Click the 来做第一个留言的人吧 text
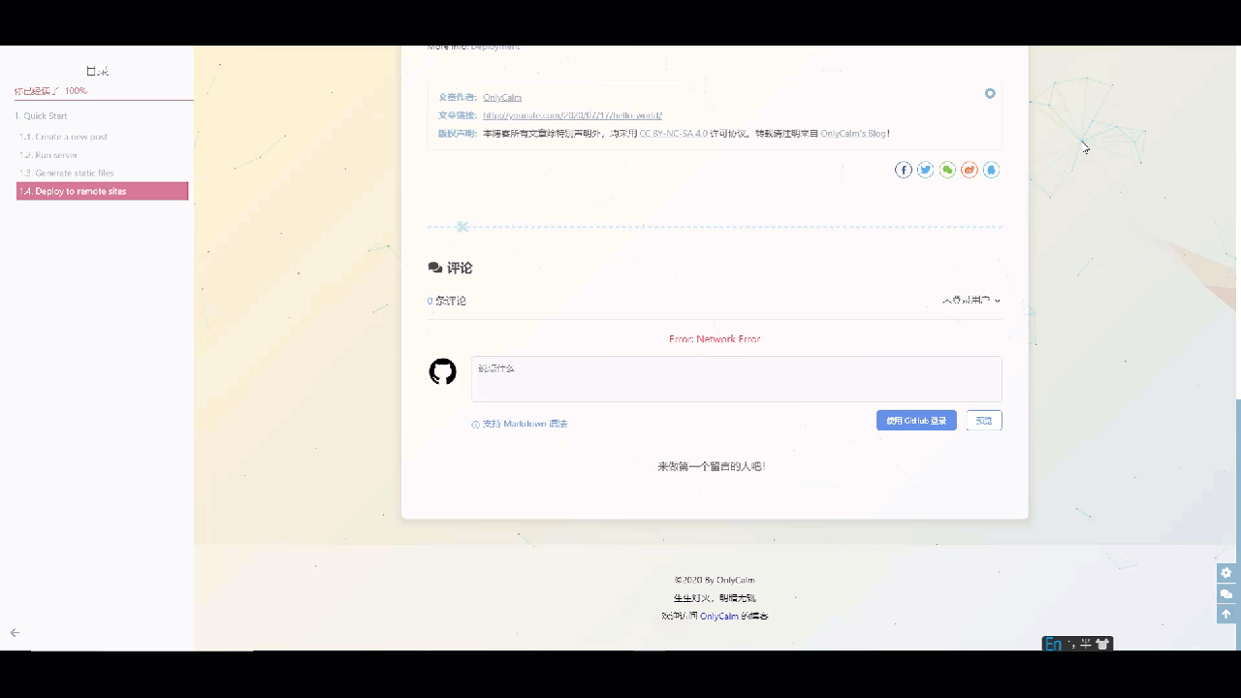Image resolution: width=1241 pixels, height=698 pixels. pos(712,466)
